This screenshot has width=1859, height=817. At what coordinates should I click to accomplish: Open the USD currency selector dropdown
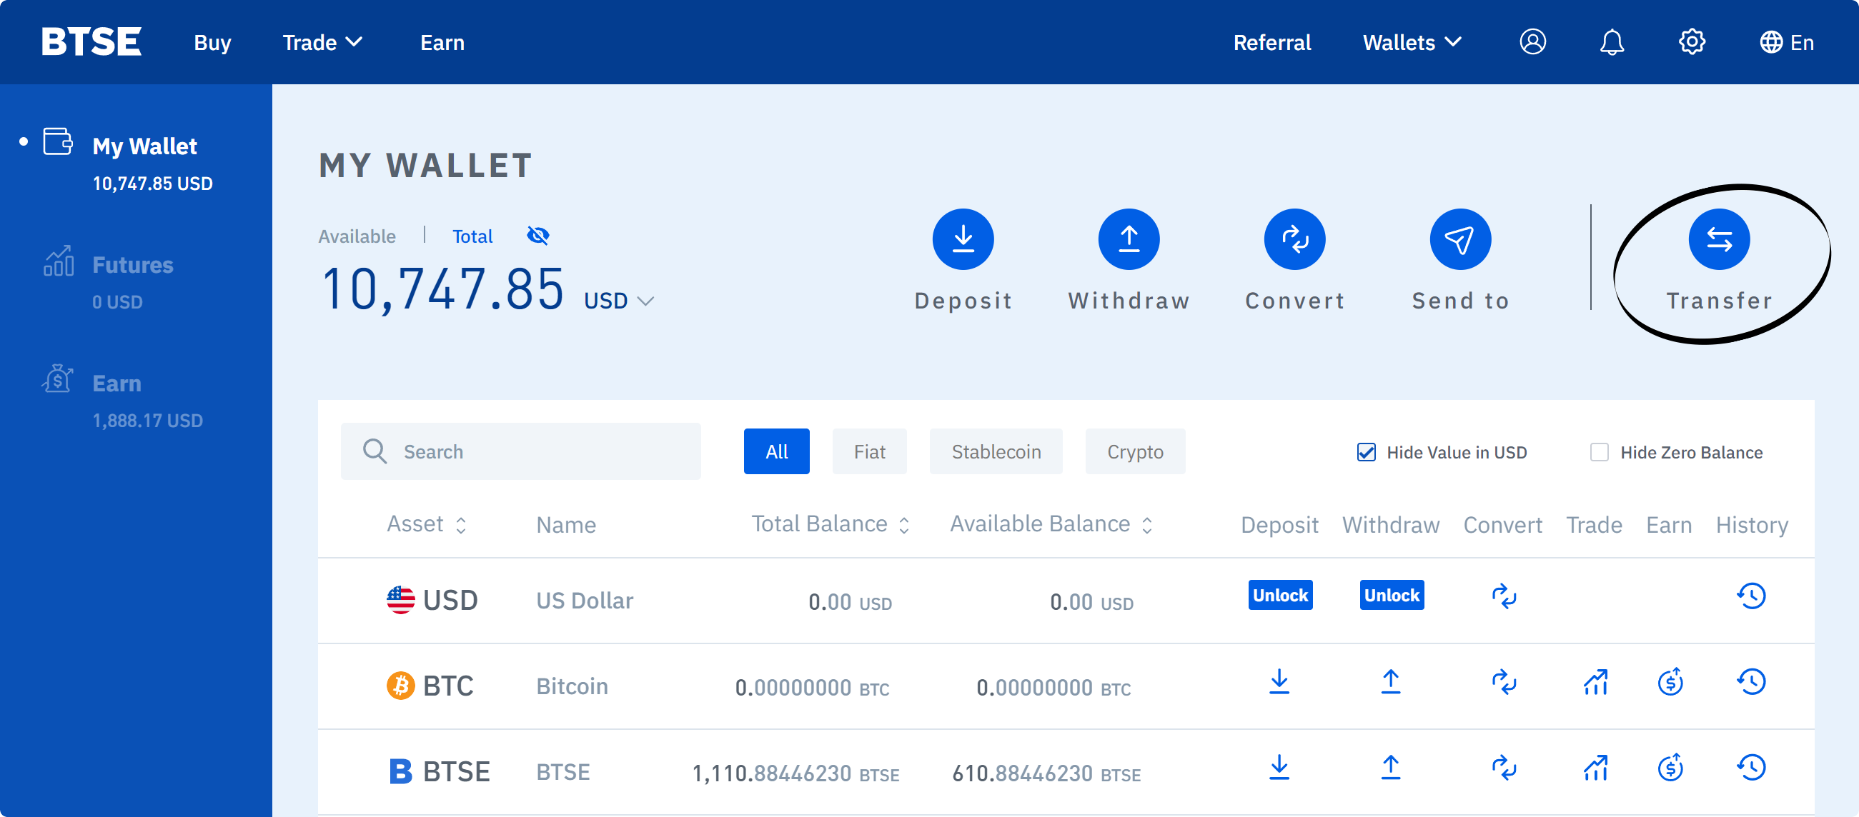tap(618, 301)
